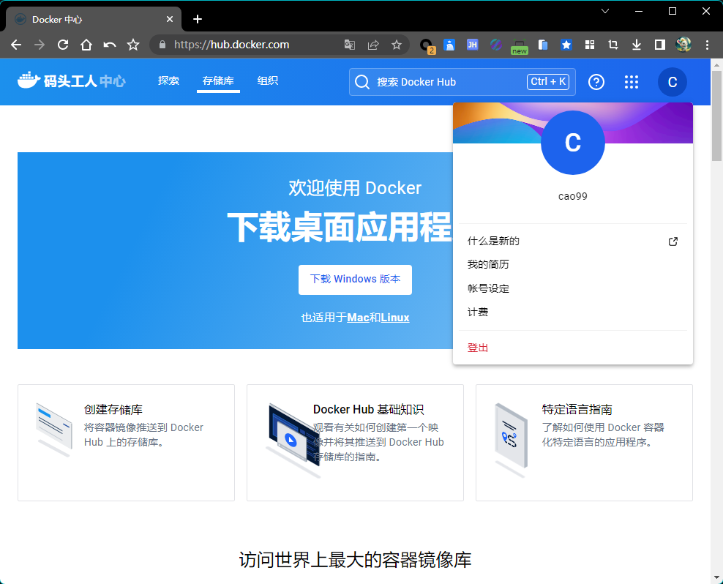
Task: Click the browser back arrow
Action: pos(16,45)
